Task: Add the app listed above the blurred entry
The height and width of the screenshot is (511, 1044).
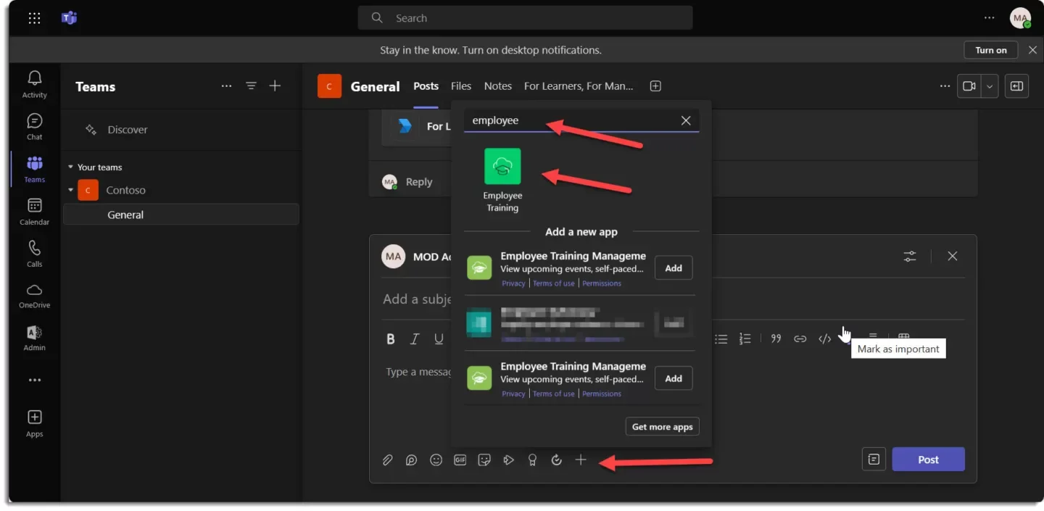Action: click(674, 268)
